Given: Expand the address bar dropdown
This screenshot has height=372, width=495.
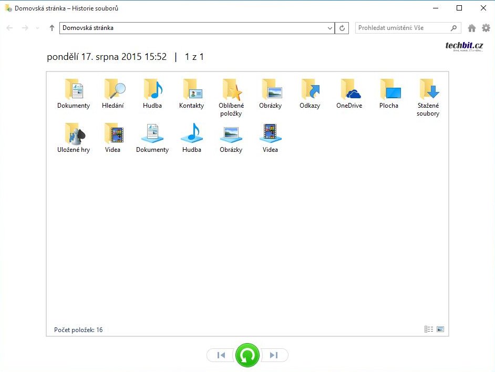Looking at the screenshot, I should pyautogui.click(x=330, y=28).
